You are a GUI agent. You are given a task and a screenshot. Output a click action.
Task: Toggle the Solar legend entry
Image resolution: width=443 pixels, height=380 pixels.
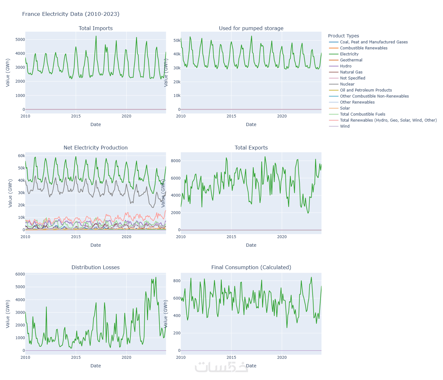pyautogui.click(x=345, y=108)
